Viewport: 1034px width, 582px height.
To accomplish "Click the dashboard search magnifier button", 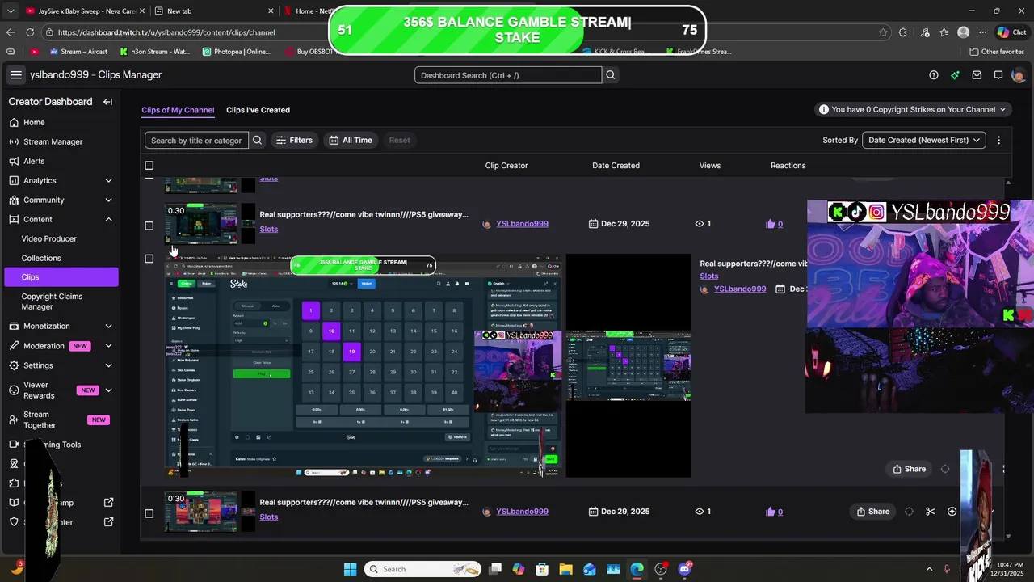I will click(611, 75).
